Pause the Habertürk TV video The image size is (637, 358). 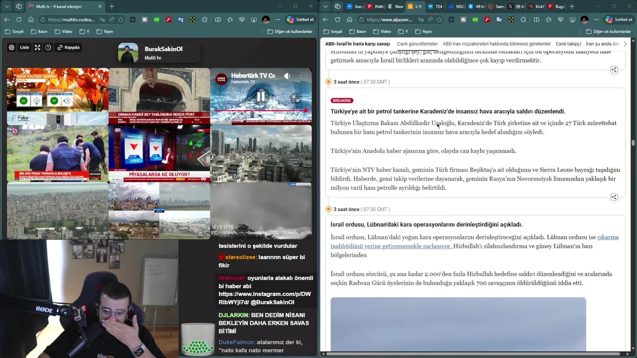(x=261, y=96)
